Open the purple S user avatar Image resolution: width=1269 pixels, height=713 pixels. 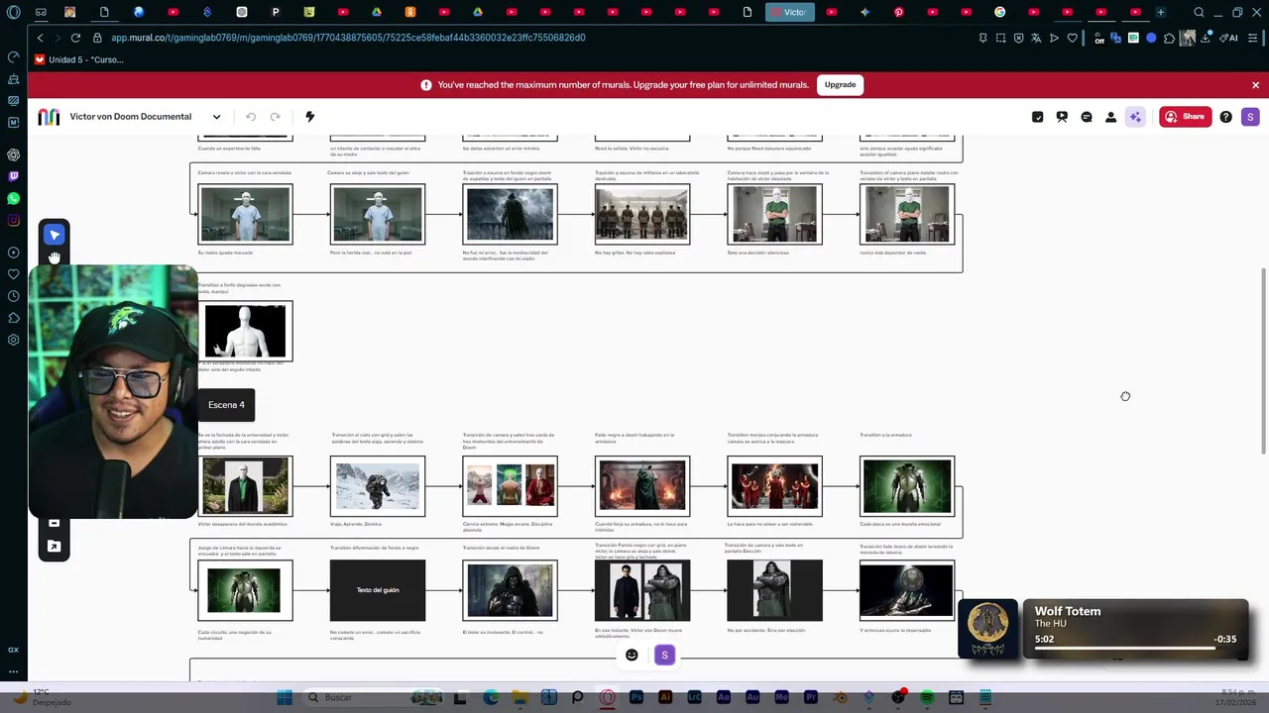(1250, 117)
